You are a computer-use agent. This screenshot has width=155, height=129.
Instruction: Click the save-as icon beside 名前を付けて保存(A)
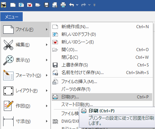coord(55,73)
